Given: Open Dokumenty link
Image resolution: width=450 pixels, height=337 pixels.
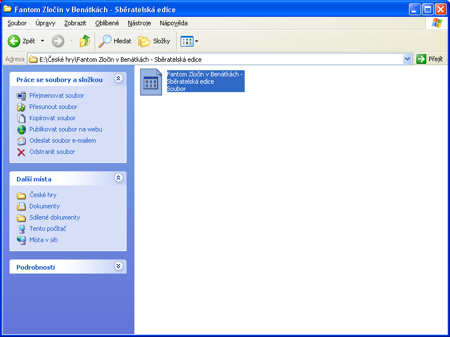Looking at the screenshot, I should [x=45, y=206].
